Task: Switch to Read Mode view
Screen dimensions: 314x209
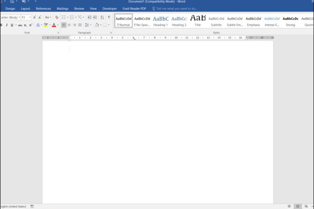Action: 289,206
